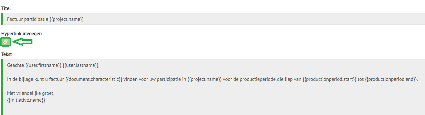Screen dimensions: 425x115
Task: Click the {{user.lastname}} placeholder in the text
Action: pyautogui.click(x=80, y=65)
